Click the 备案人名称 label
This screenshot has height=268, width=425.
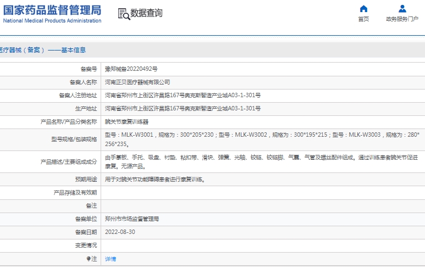coord(83,82)
